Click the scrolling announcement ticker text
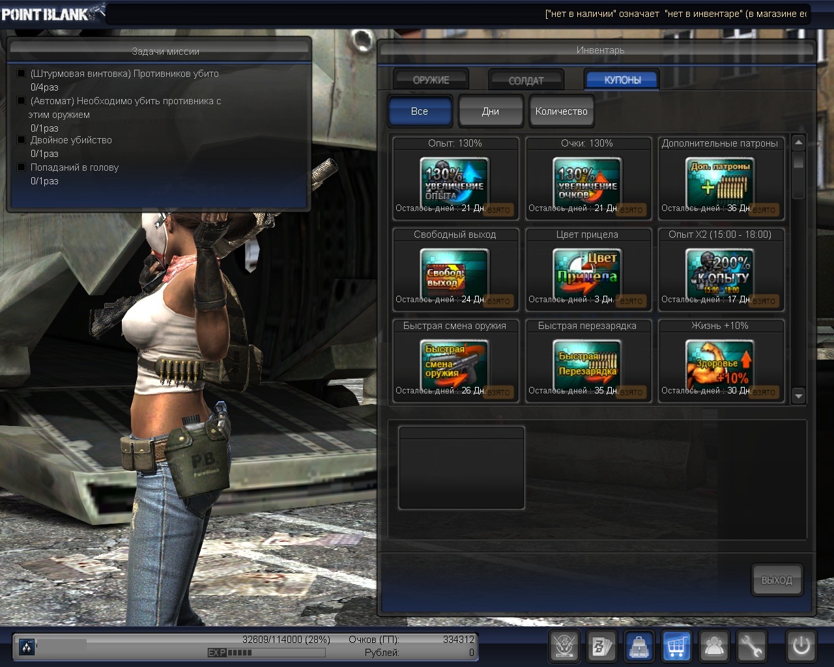The image size is (834, 667). click(676, 14)
